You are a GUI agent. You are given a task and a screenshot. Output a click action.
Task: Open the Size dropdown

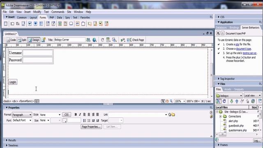click(44, 120)
